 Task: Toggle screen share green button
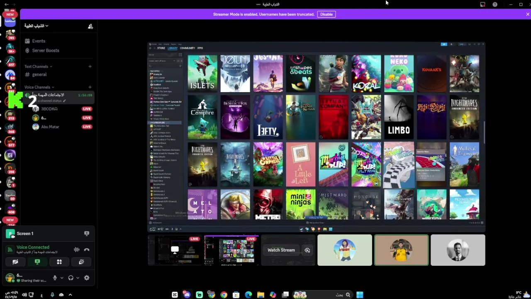(x=37, y=262)
